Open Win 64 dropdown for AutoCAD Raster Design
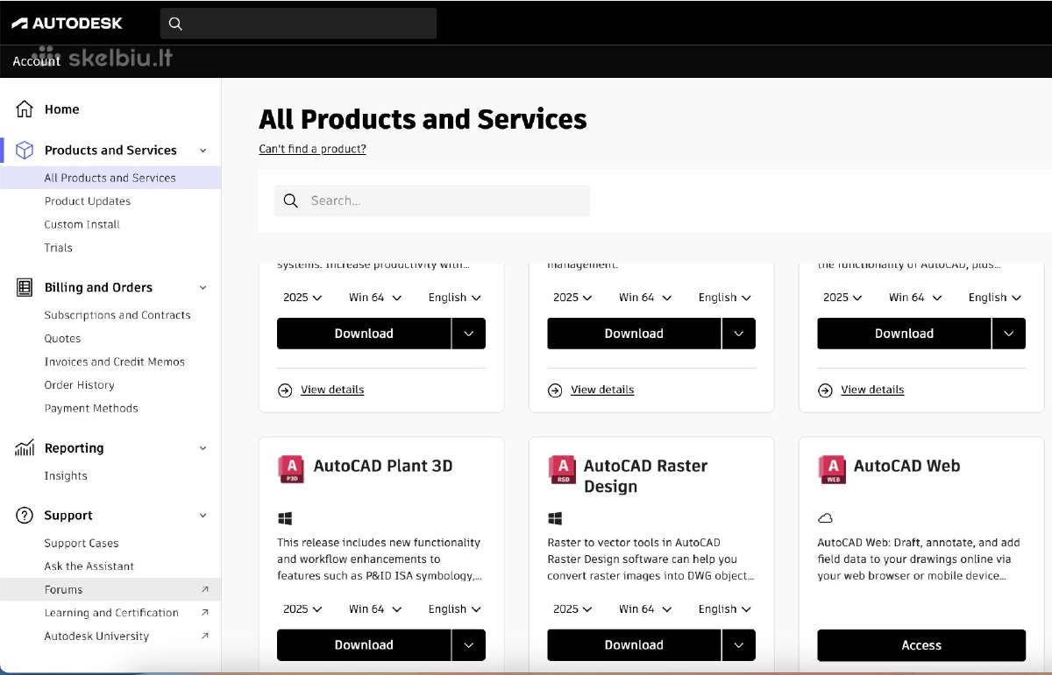The image size is (1052, 675). [645, 608]
